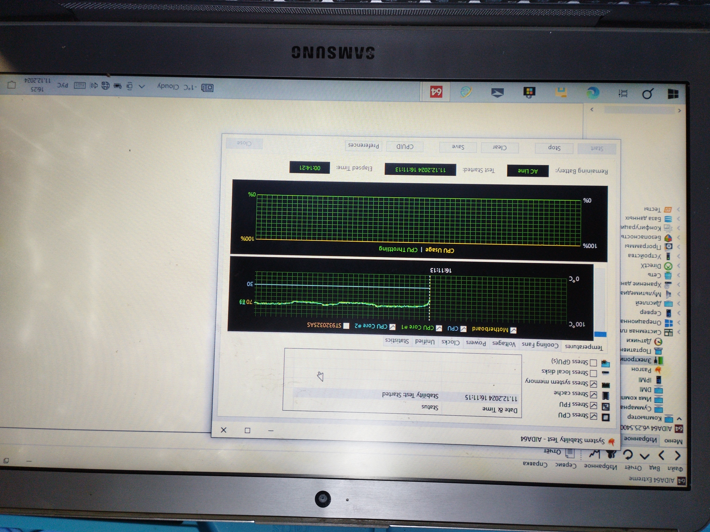
Task: Expand the Операционная система tree node
Action: [679, 323]
